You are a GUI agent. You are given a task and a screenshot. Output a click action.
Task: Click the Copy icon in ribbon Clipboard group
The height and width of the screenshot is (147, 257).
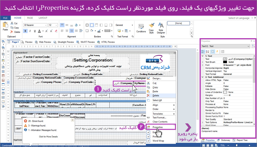(x=12, y=28)
